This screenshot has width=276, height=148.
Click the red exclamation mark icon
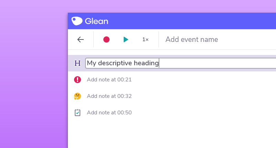[x=78, y=80]
